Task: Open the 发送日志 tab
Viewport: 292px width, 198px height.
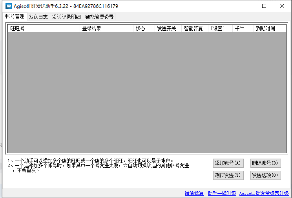Action: coord(38,17)
